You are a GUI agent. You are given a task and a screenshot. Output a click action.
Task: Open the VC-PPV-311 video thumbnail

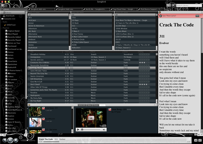(x=35, y=122)
